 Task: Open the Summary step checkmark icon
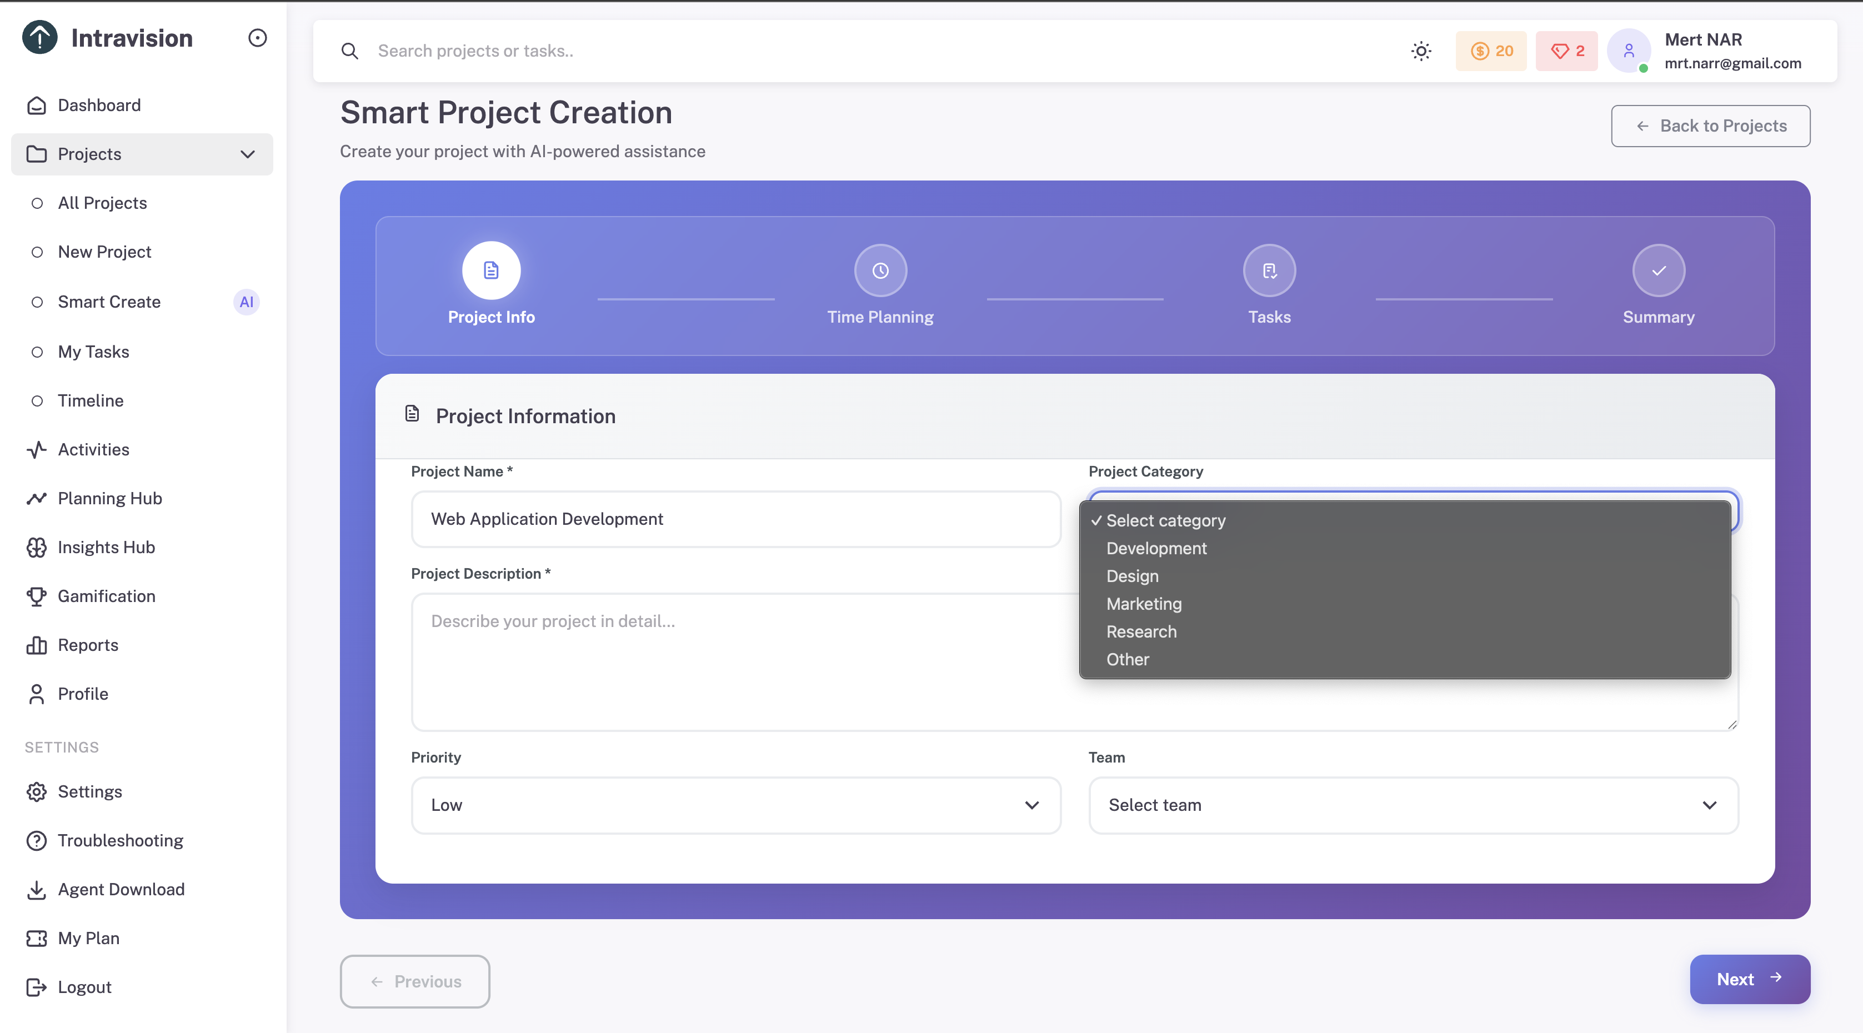[1657, 270]
